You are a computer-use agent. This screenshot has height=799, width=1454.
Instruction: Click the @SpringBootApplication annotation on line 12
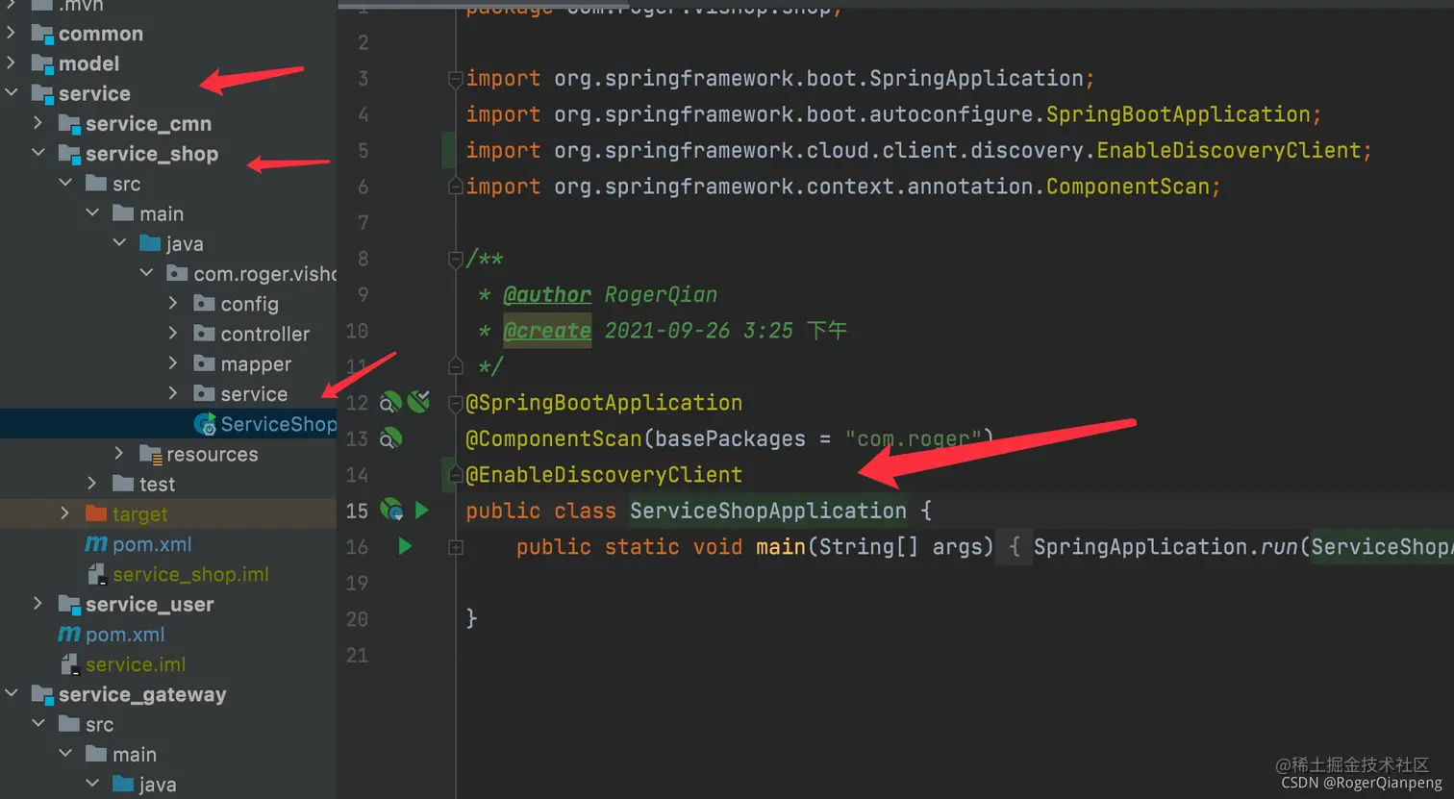point(604,403)
